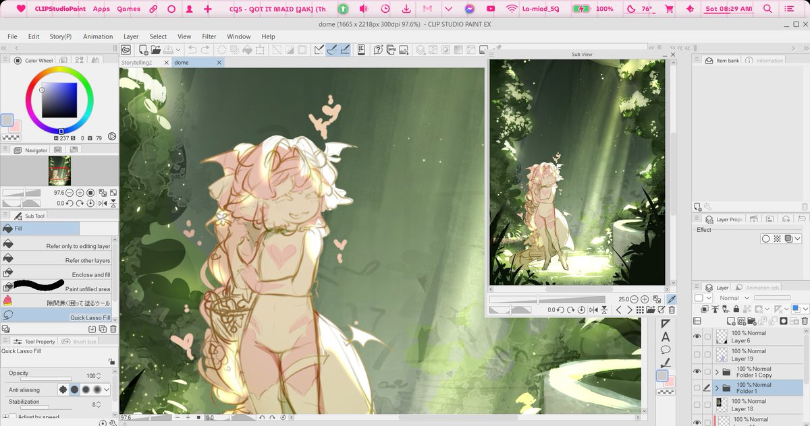Viewport: 810px width, 426px height.
Task: Switch to Brush Size tab
Action: (x=80, y=342)
